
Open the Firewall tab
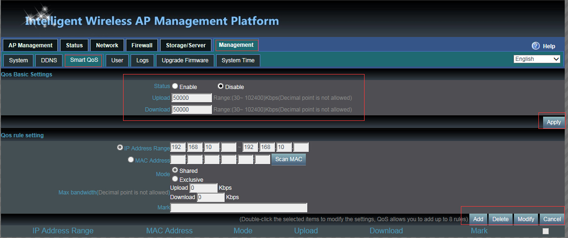tap(142, 45)
